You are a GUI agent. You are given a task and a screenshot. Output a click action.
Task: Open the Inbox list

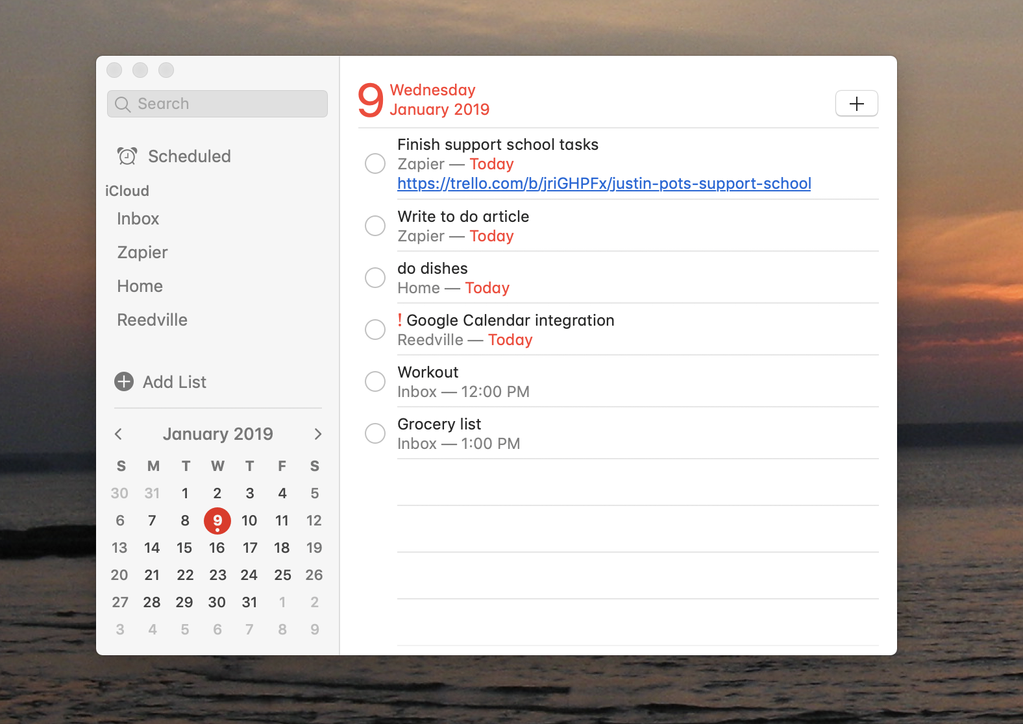[x=138, y=219]
